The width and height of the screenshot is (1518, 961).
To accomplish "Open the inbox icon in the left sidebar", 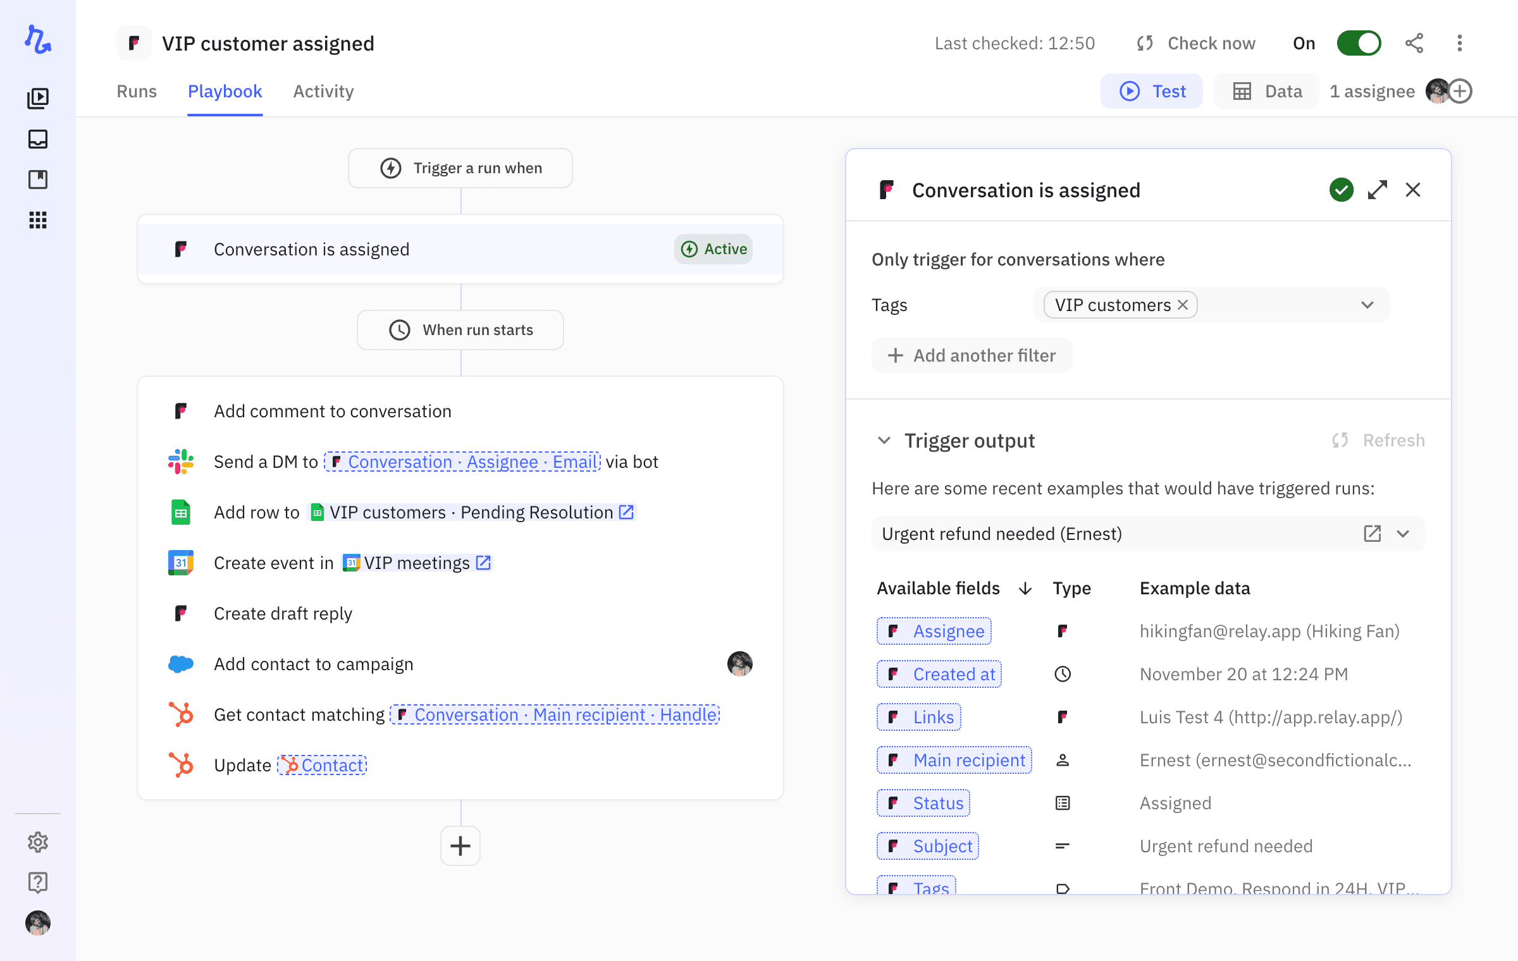I will click(38, 139).
